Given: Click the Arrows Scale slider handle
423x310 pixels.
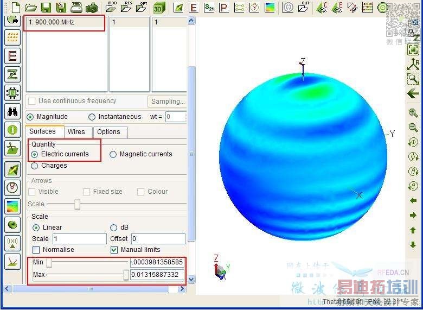Looking at the screenshot, I should click(77, 204).
